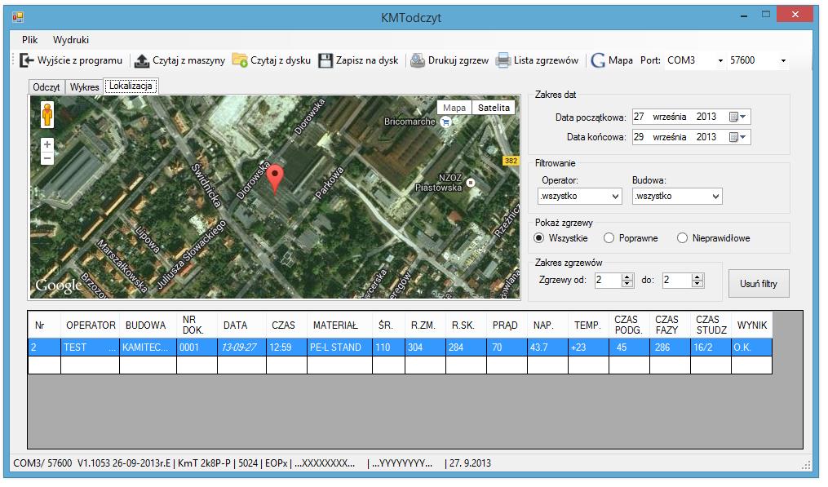Viewport: 828px width, 487px height.
Task: Click the NZOZ Piastowska place marker
Action: (x=471, y=183)
